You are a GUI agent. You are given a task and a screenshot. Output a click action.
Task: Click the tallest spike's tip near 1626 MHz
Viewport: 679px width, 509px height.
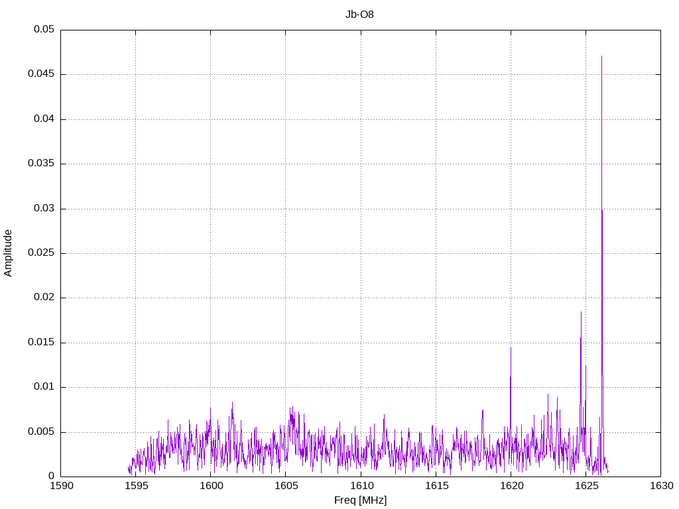coord(601,57)
